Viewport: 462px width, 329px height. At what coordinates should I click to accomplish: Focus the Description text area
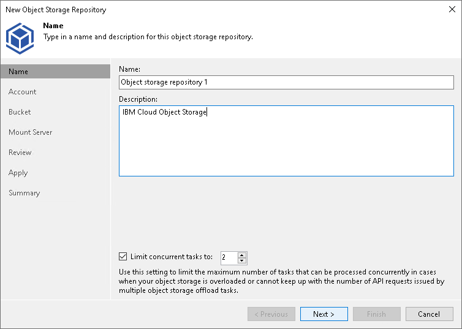tap(286, 141)
